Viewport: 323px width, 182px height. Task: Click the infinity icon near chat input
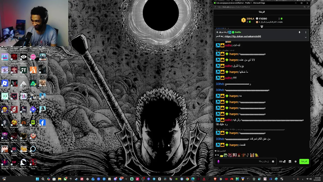tap(281, 162)
